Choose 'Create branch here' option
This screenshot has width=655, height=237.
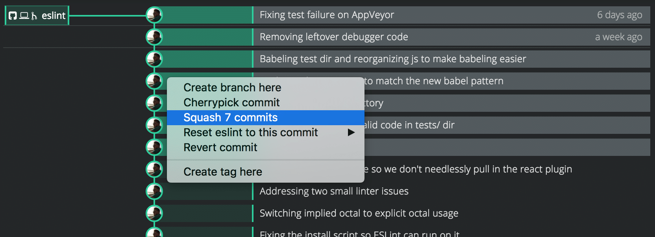coord(232,87)
